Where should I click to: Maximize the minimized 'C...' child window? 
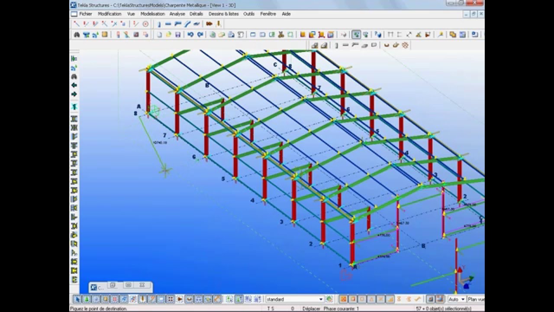(x=128, y=285)
